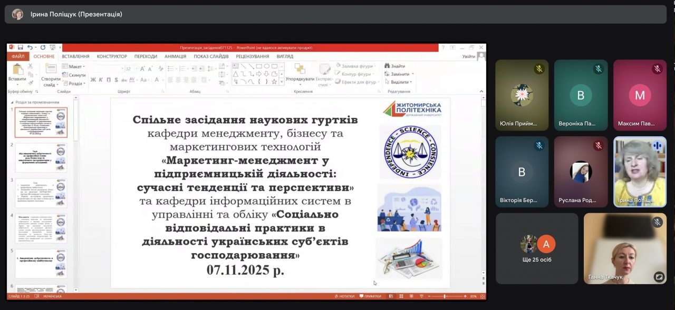Image resolution: width=675 pixels, height=310 pixels.
Task: Open the 'Ще 25 осіб' participants tile
Action: (537, 248)
